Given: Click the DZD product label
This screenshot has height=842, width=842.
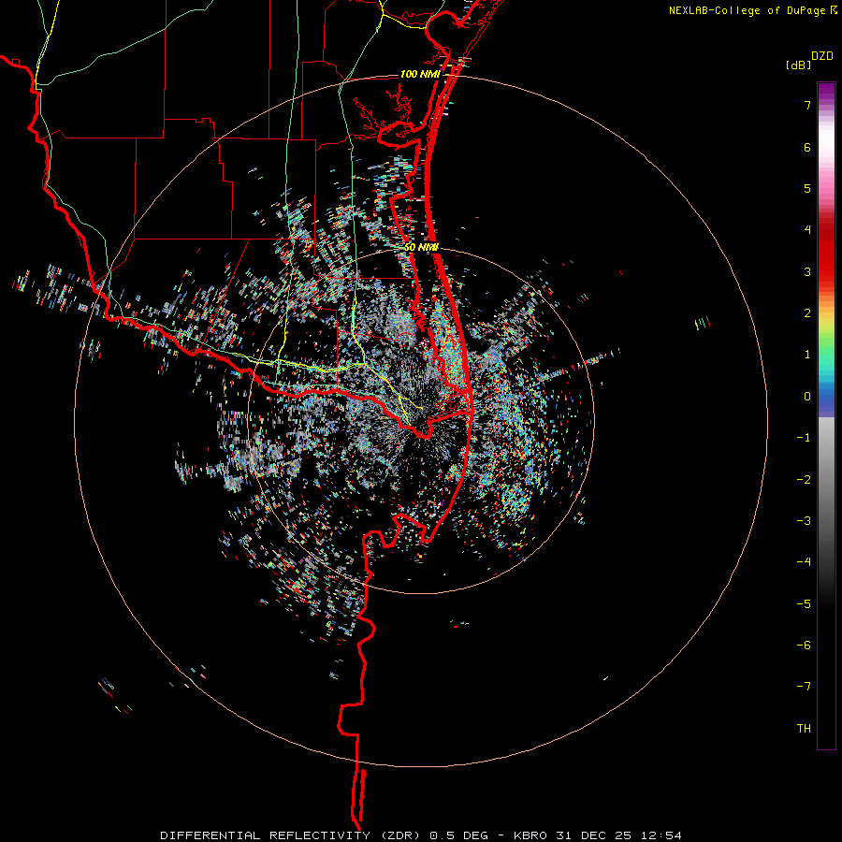Looking at the screenshot, I should click(x=822, y=56).
